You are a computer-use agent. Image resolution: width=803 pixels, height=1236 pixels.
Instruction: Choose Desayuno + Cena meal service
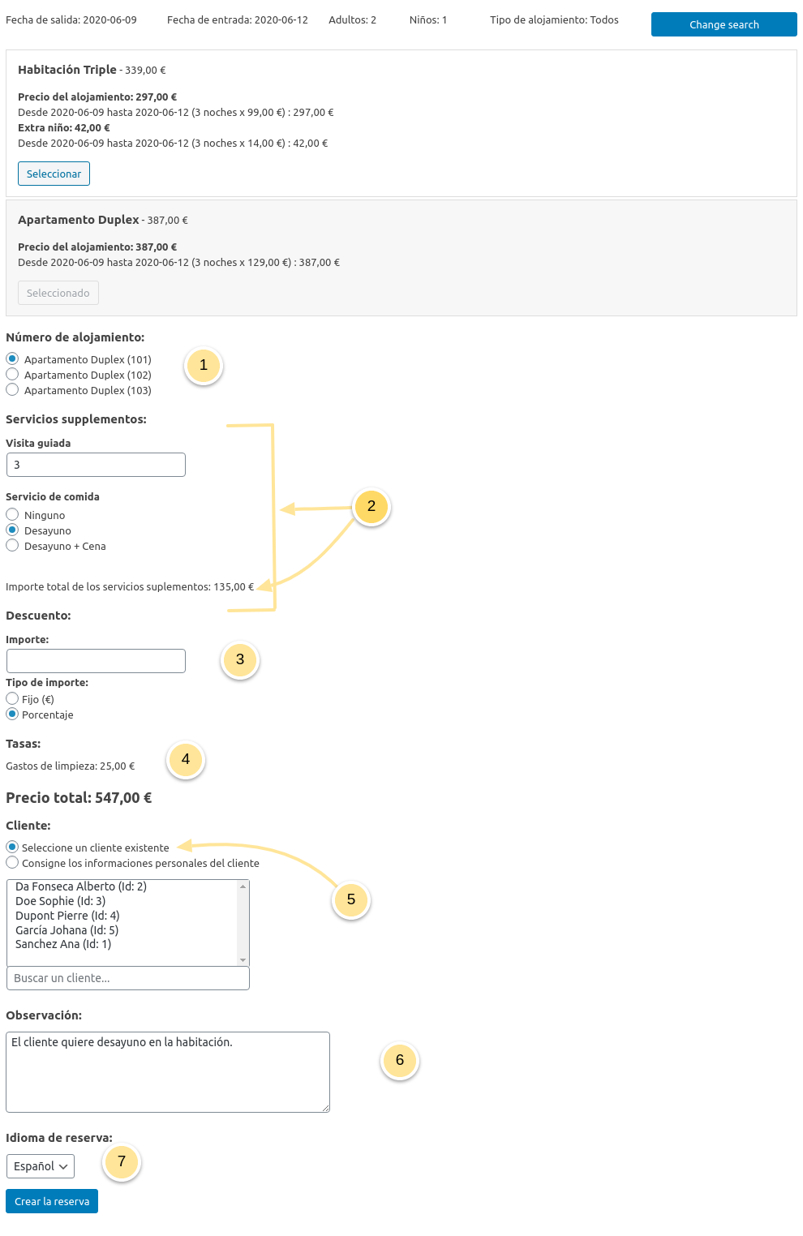coord(12,545)
